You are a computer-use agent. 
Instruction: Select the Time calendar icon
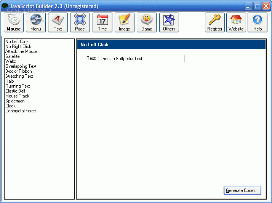102,22
